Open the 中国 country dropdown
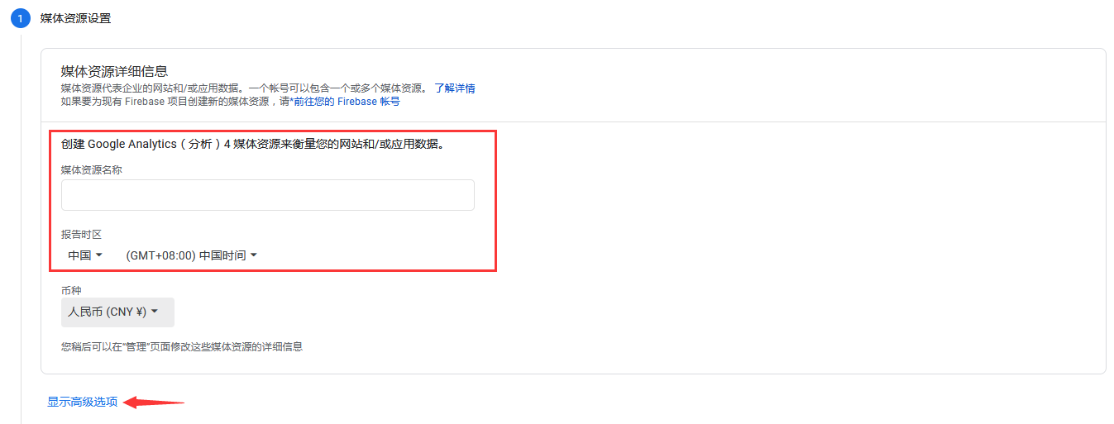Viewport: 1114px width, 424px height. [85, 255]
